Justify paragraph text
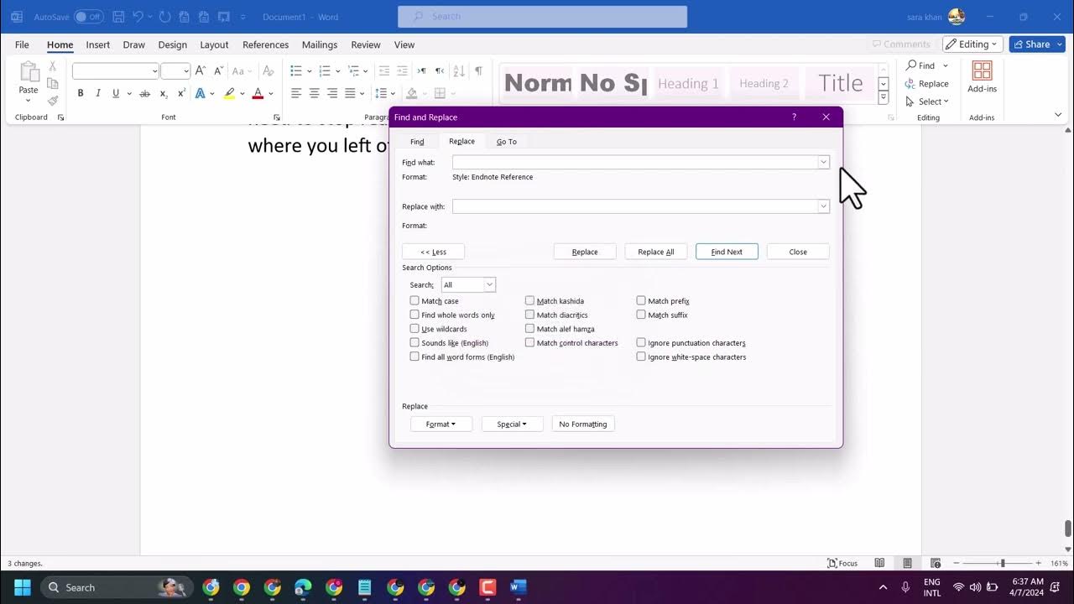The image size is (1074, 604). point(351,93)
